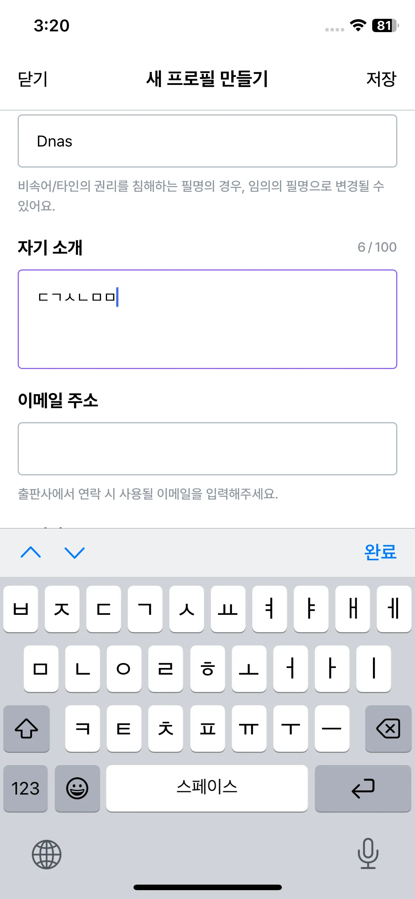Save the profile with 저장

click(381, 79)
